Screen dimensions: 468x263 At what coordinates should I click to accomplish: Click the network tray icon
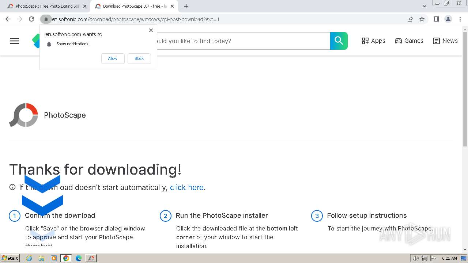click(424, 258)
